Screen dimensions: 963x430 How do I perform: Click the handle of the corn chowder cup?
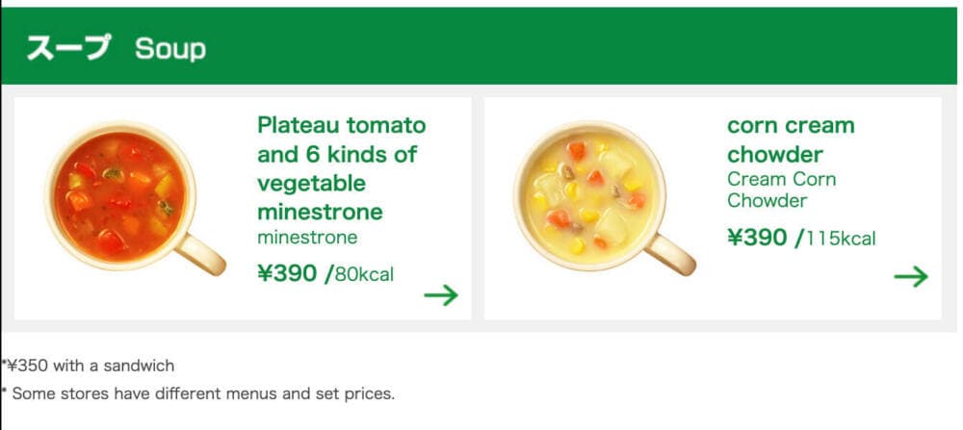pyautogui.click(x=672, y=254)
